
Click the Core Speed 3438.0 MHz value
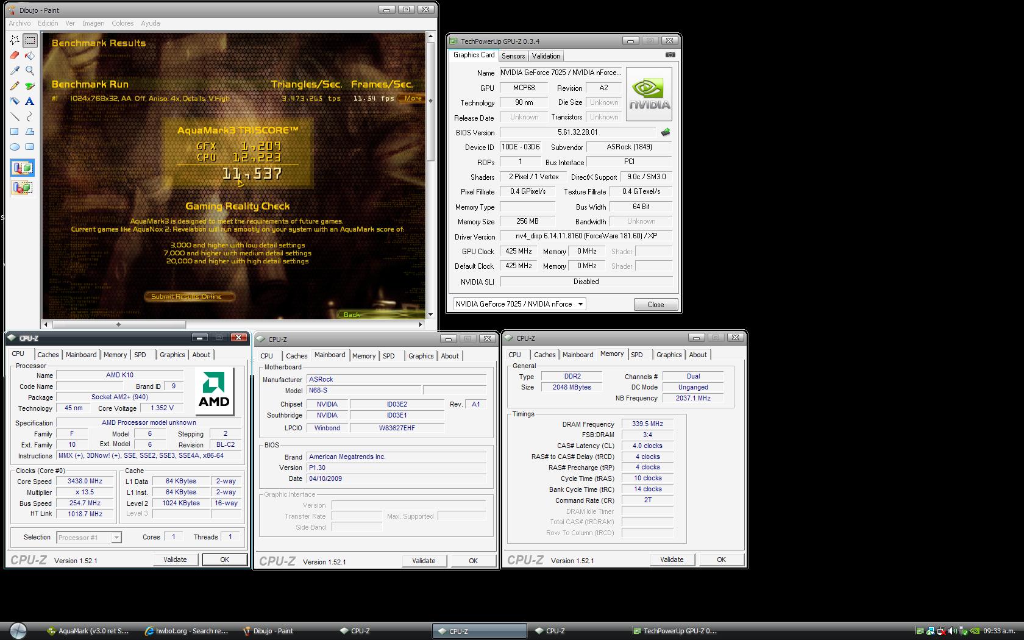(84, 482)
